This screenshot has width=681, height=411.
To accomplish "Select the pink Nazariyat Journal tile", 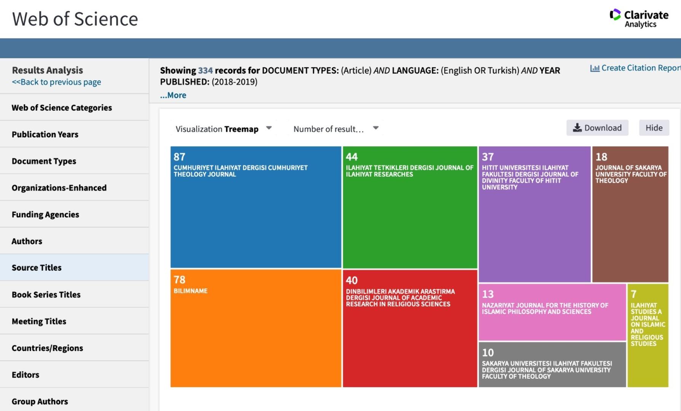I will point(552,312).
